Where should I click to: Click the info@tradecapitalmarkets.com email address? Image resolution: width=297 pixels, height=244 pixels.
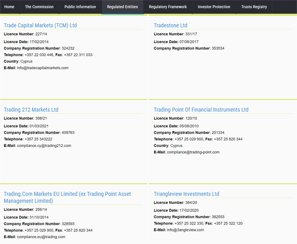point(43,68)
